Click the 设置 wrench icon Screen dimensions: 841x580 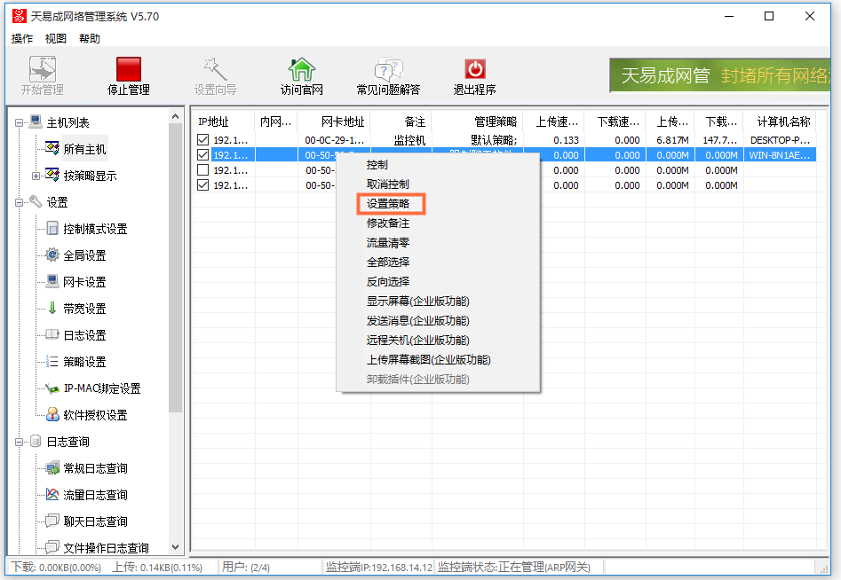coord(36,202)
